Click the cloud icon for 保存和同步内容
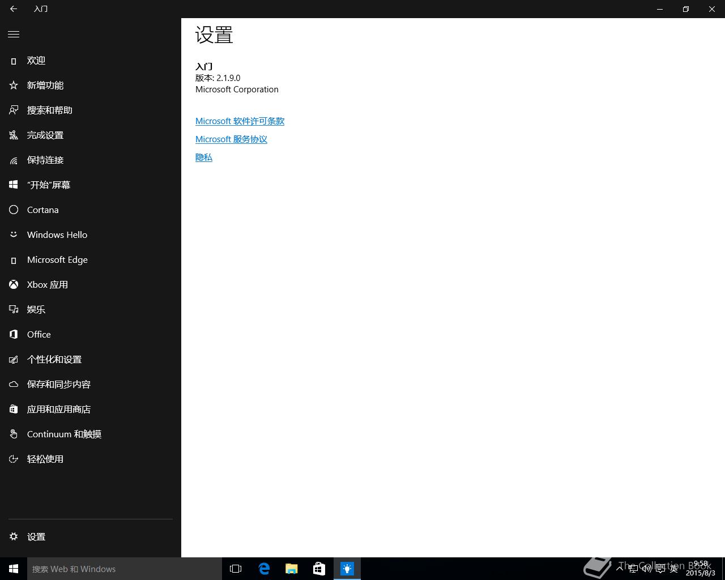This screenshot has height=580, width=725. pyautogui.click(x=14, y=385)
